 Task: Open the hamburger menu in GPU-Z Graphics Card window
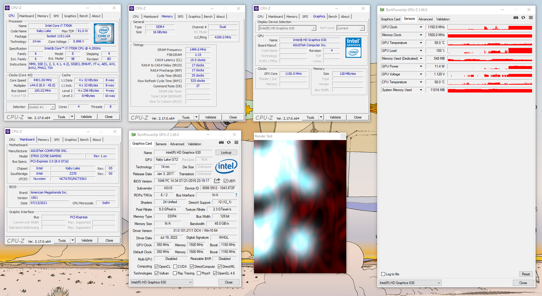click(x=236, y=143)
